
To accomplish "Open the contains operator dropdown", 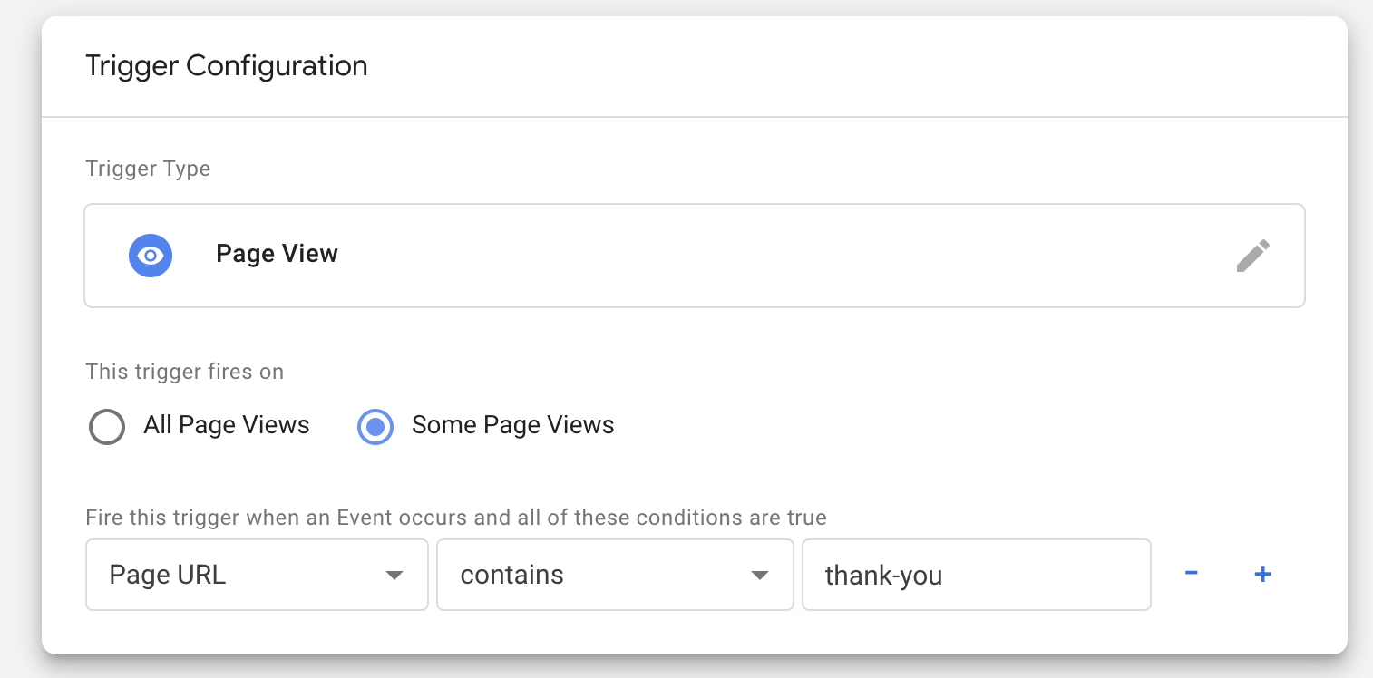I will pyautogui.click(x=615, y=575).
